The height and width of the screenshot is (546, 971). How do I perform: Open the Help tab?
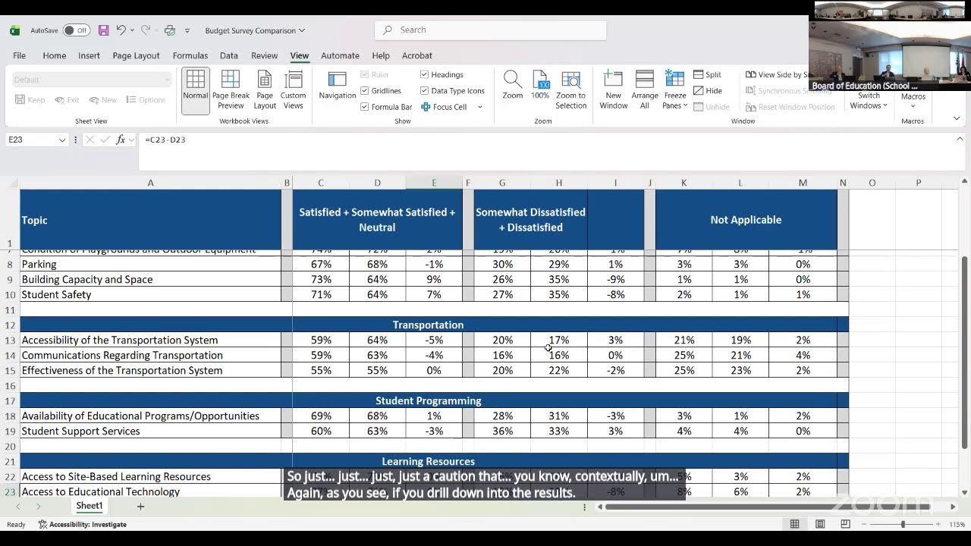[381, 55]
